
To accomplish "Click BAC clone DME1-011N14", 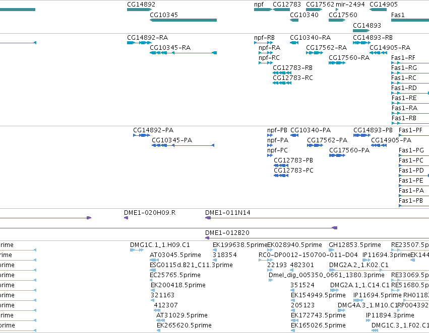I will click(x=317, y=217).
